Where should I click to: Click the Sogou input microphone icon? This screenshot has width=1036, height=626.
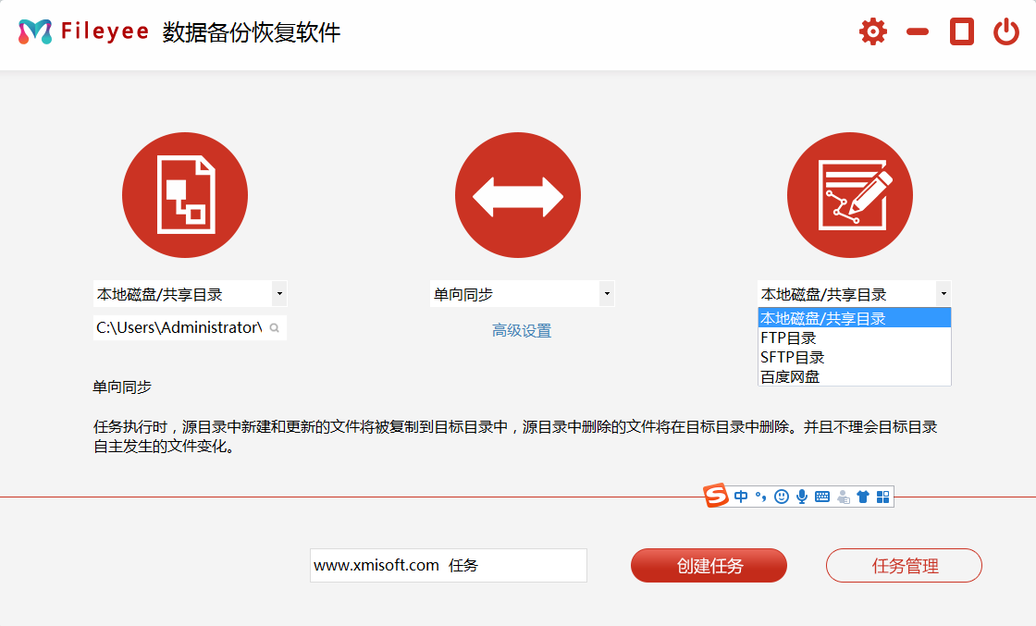point(802,497)
